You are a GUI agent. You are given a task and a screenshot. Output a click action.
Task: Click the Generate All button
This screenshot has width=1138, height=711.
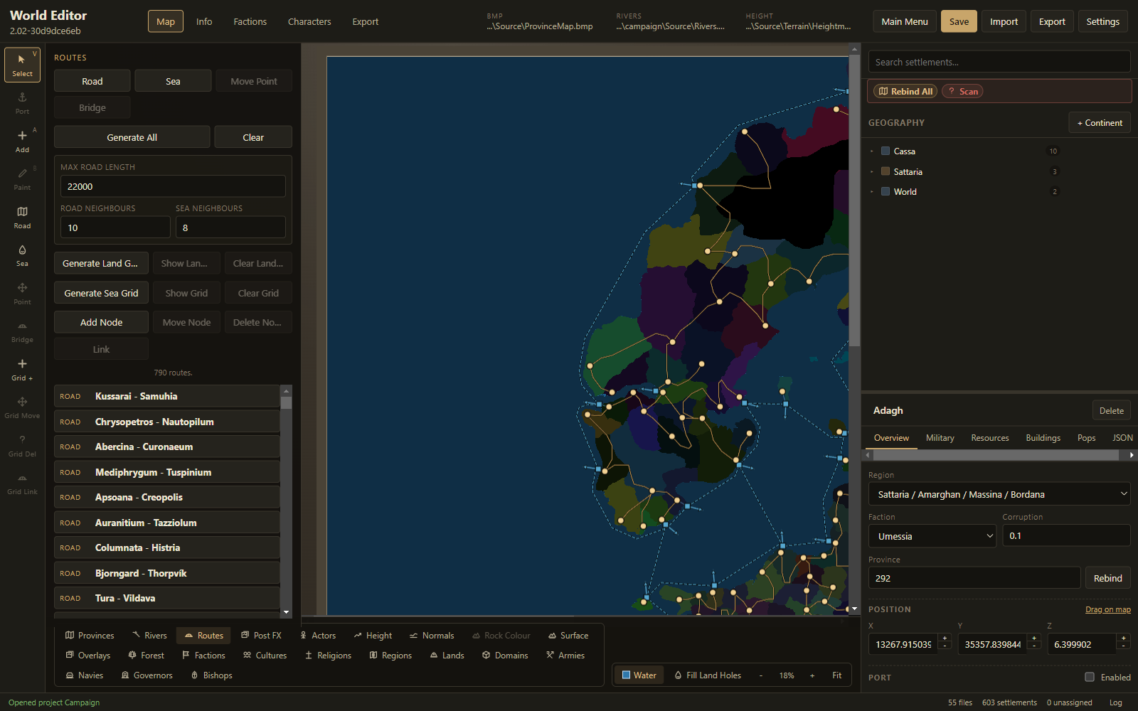coord(132,137)
